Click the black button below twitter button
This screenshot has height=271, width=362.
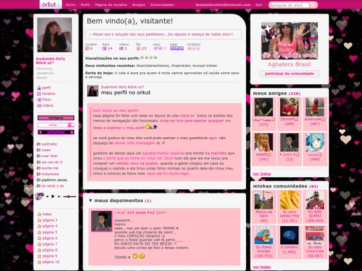[x=56, y=132]
